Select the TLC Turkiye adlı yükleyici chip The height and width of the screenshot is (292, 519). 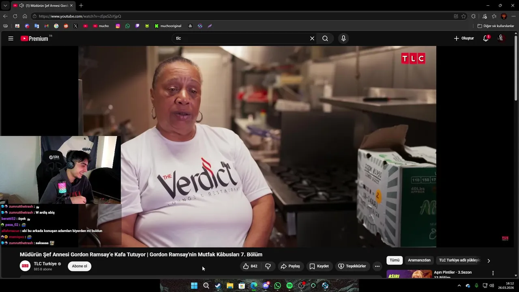click(459, 260)
